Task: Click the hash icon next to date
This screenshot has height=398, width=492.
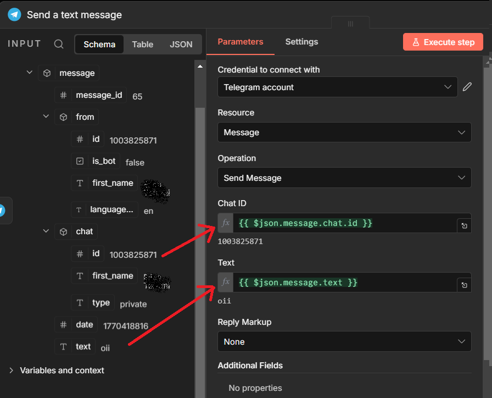Action: pos(63,324)
